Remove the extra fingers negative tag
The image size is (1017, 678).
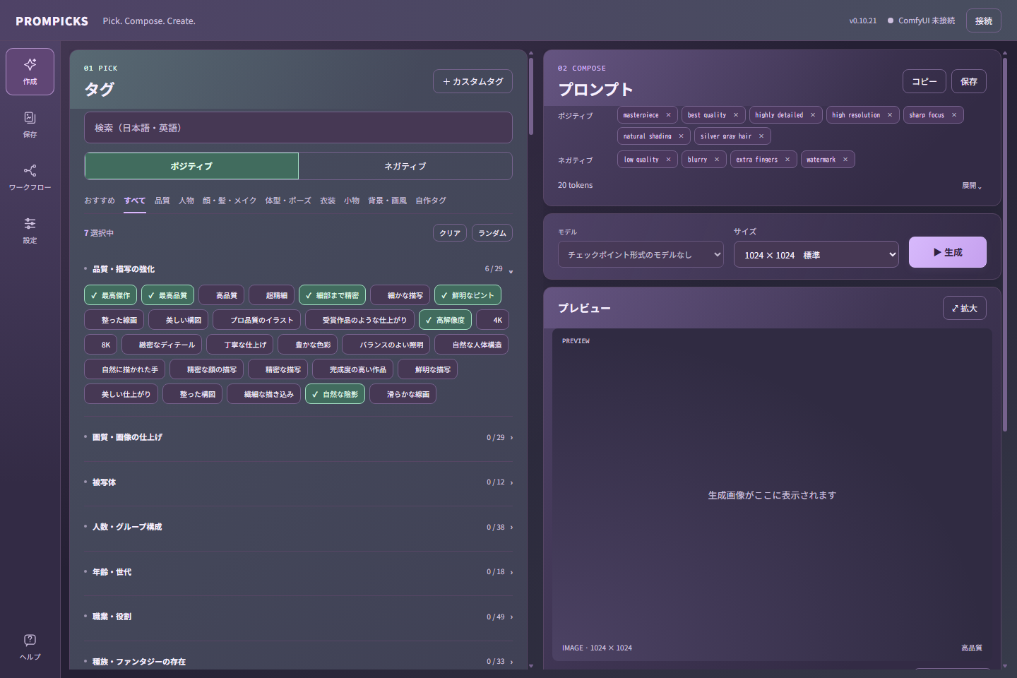[787, 160]
